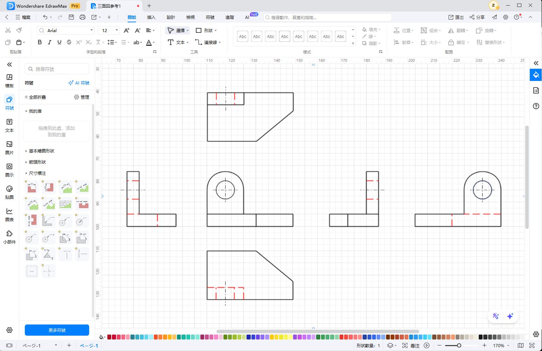Collapse the 尺寸標注 library section

(37, 173)
